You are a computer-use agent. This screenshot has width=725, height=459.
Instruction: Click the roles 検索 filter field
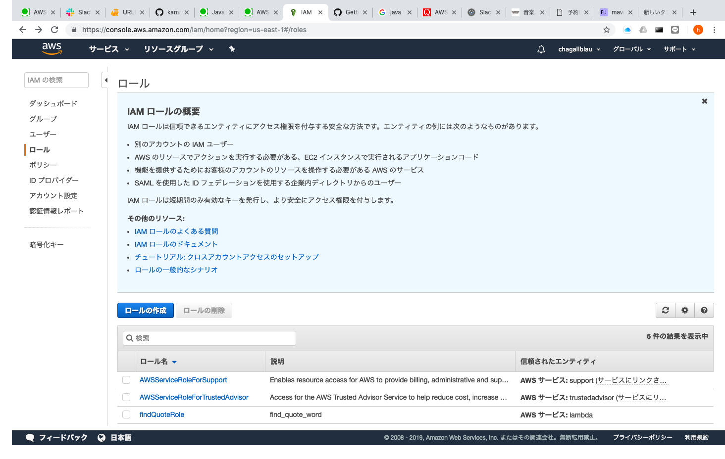pyautogui.click(x=209, y=338)
